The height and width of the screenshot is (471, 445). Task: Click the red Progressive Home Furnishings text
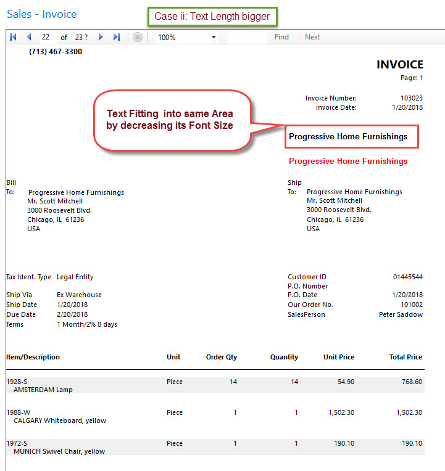348,162
